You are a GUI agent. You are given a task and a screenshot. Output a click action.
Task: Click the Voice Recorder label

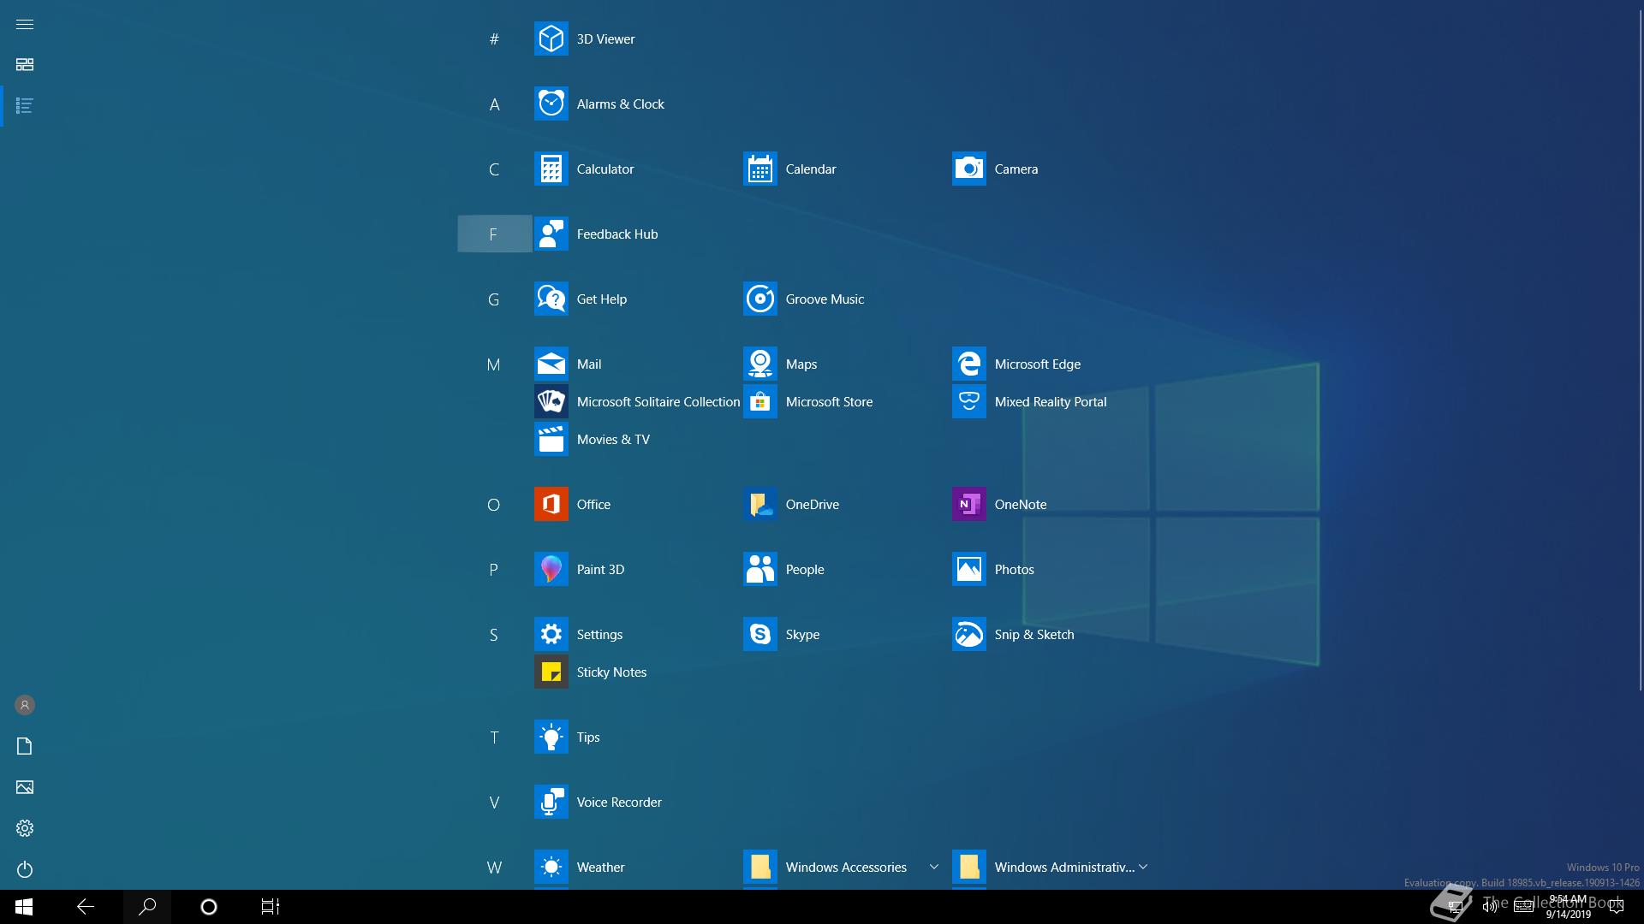(x=619, y=802)
